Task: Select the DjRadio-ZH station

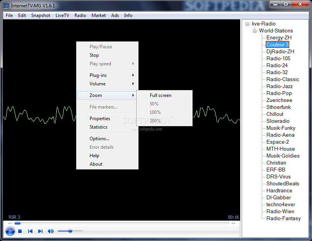Action: click(x=280, y=51)
